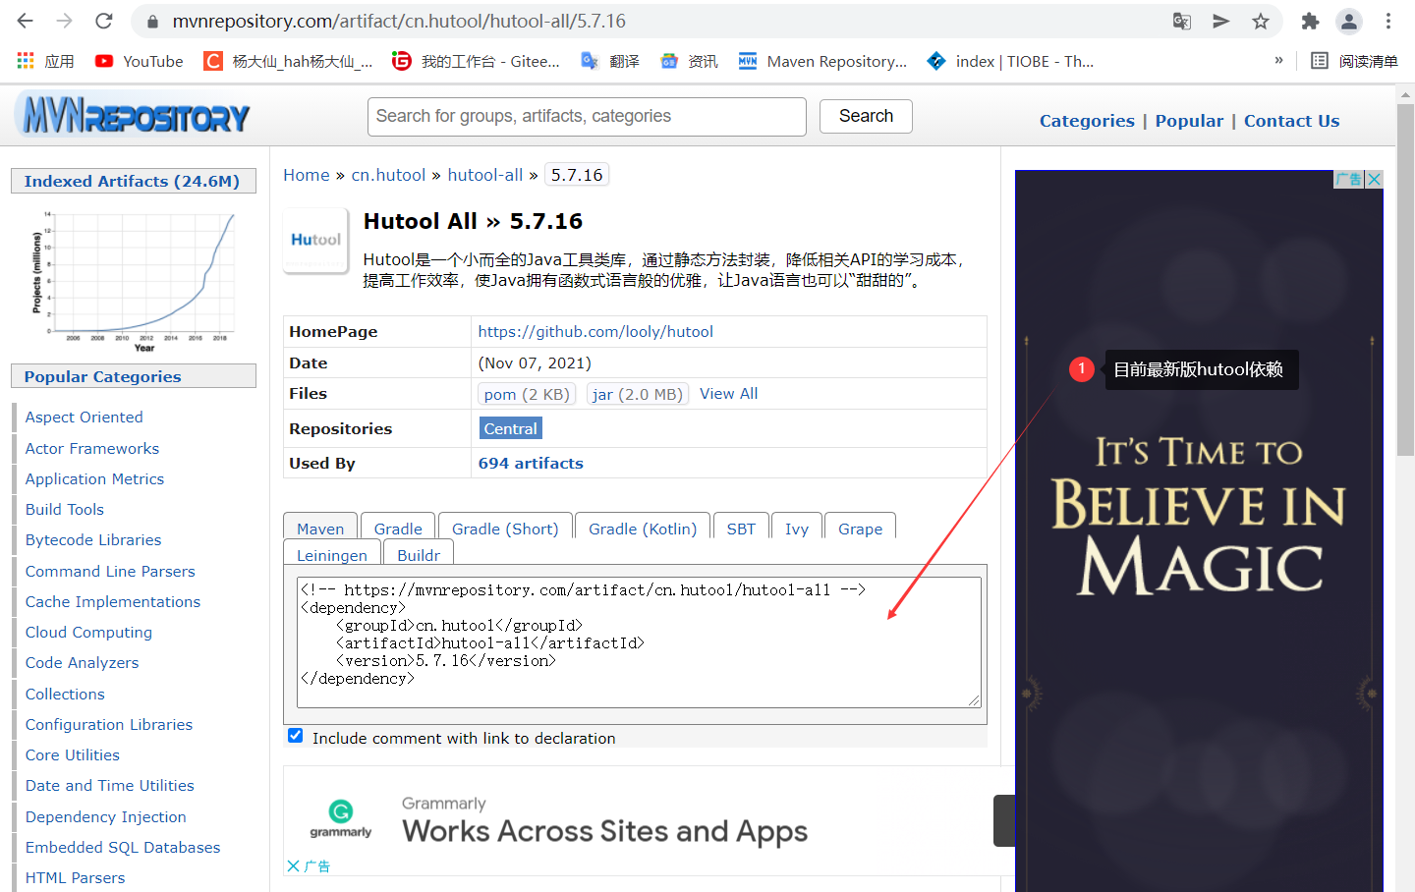Close the side advertisement with X
The width and height of the screenshot is (1415, 892).
coord(1374,179)
